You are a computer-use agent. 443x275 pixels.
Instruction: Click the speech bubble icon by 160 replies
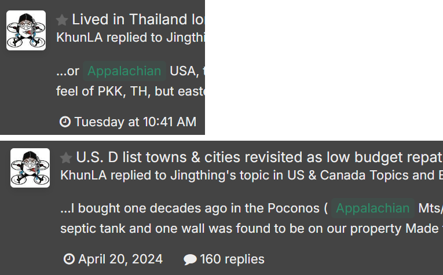(190, 259)
